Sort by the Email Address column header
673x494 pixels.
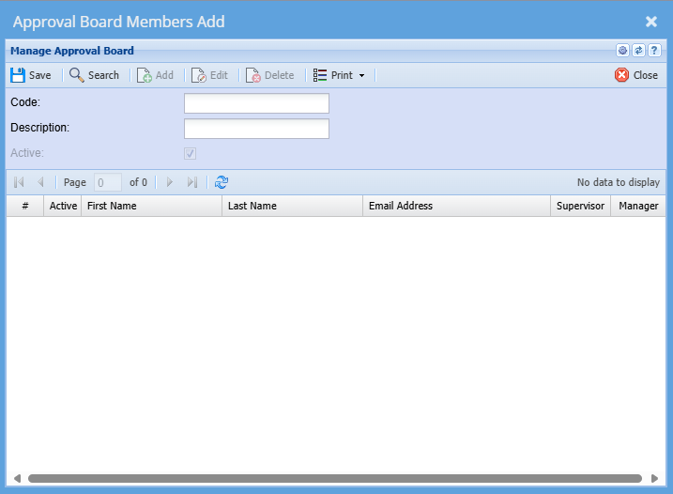(456, 206)
